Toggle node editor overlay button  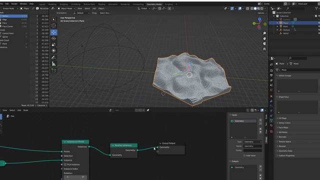(x=262, y=110)
